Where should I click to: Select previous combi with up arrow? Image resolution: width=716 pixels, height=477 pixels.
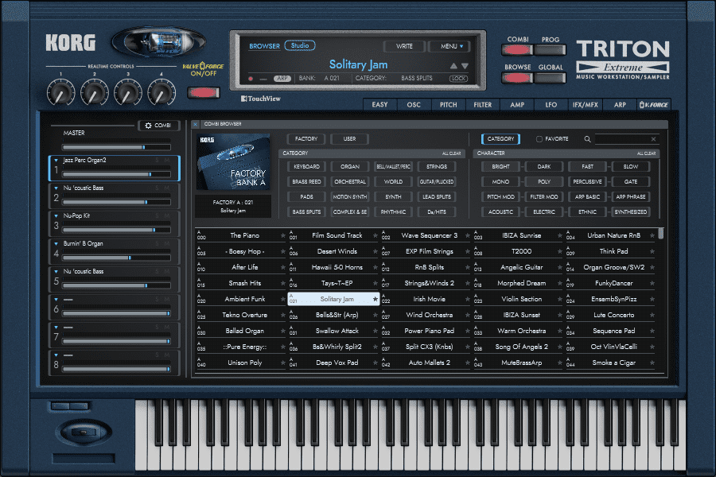tap(453, 66)
